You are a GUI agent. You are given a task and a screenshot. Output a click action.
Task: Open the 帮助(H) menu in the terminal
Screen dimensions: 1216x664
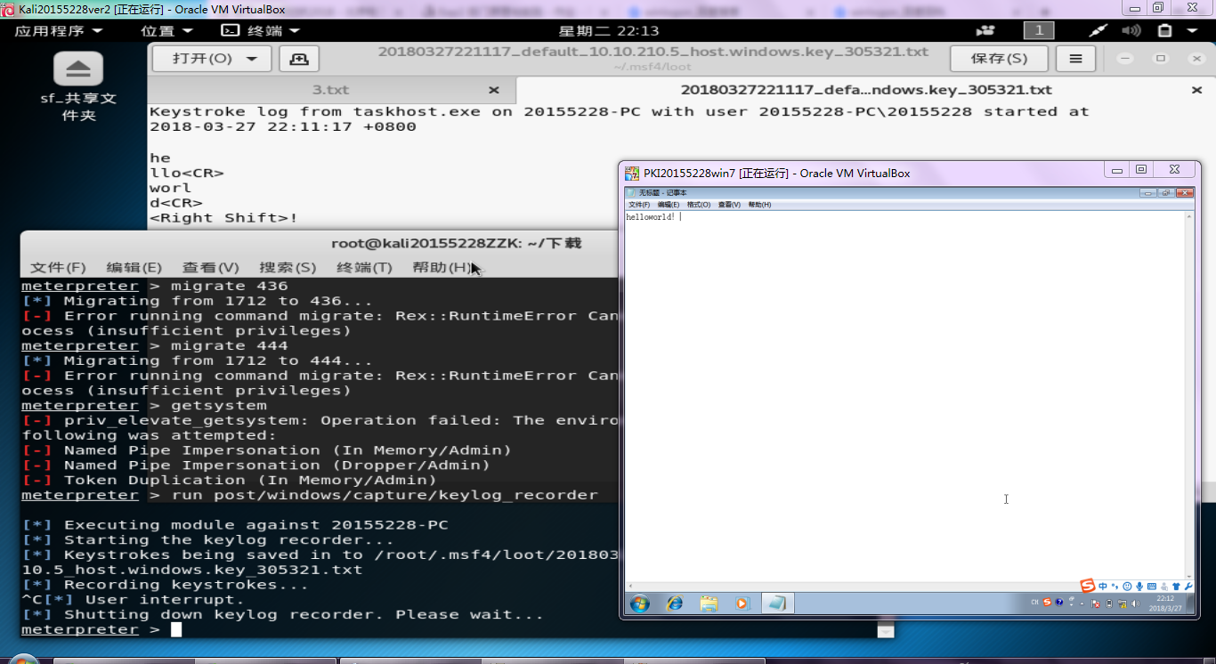pos(442,267)
